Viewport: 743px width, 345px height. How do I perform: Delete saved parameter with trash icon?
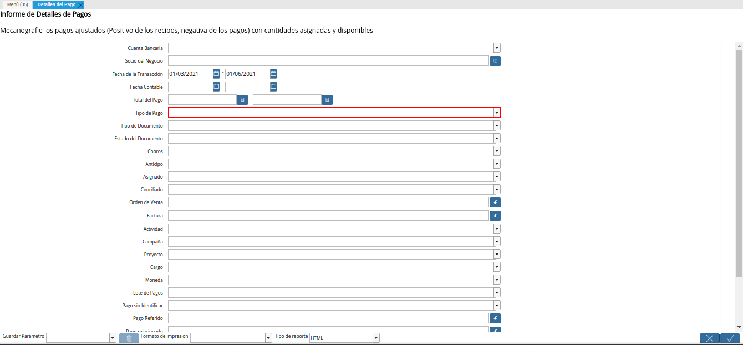tap(129, 338)
